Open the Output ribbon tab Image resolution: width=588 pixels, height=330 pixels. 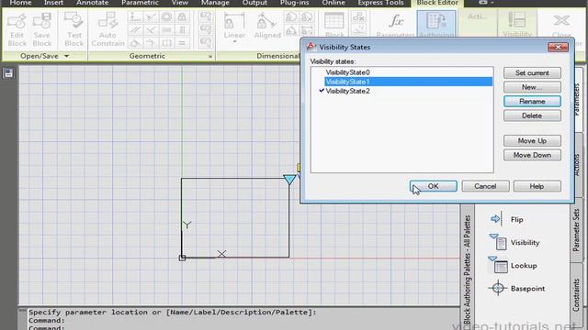tap(254, 3)
